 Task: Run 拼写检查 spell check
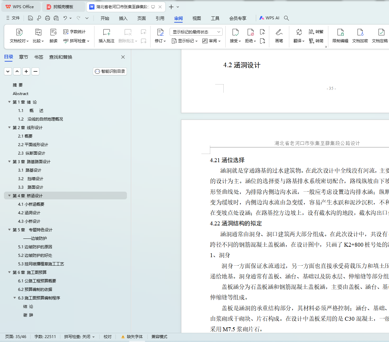76,41
